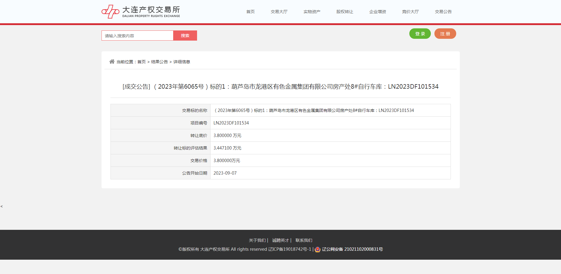Click the announcement title heading
Screen dimensions: 561x274
coord(280,87)
